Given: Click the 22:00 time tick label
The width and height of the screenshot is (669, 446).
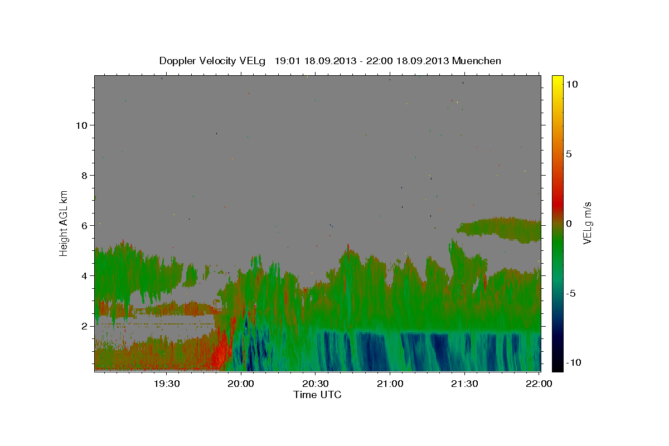Looking at the screenshot, I should (x=539, y=384).
